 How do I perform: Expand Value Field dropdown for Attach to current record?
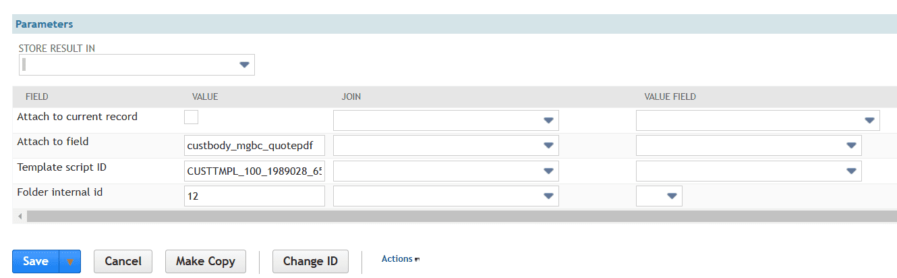point(869,121)
